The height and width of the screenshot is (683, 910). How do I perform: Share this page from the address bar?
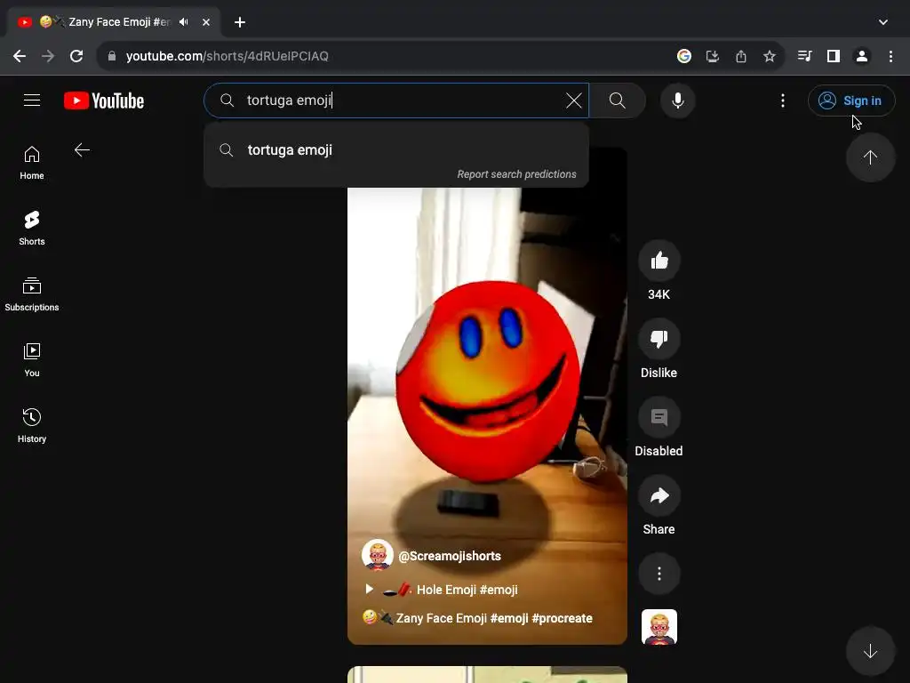tap(741, 56)
